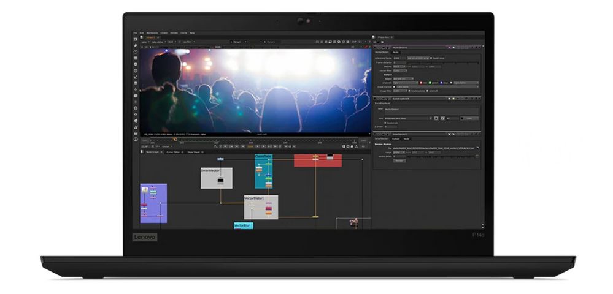Jump to the first frame

click(225, 146)
